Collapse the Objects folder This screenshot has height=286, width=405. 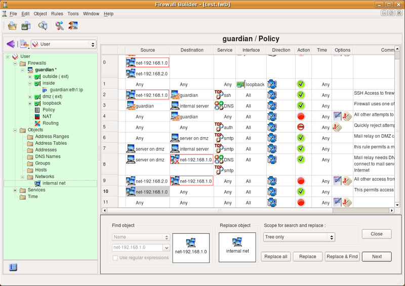(15, 130)
